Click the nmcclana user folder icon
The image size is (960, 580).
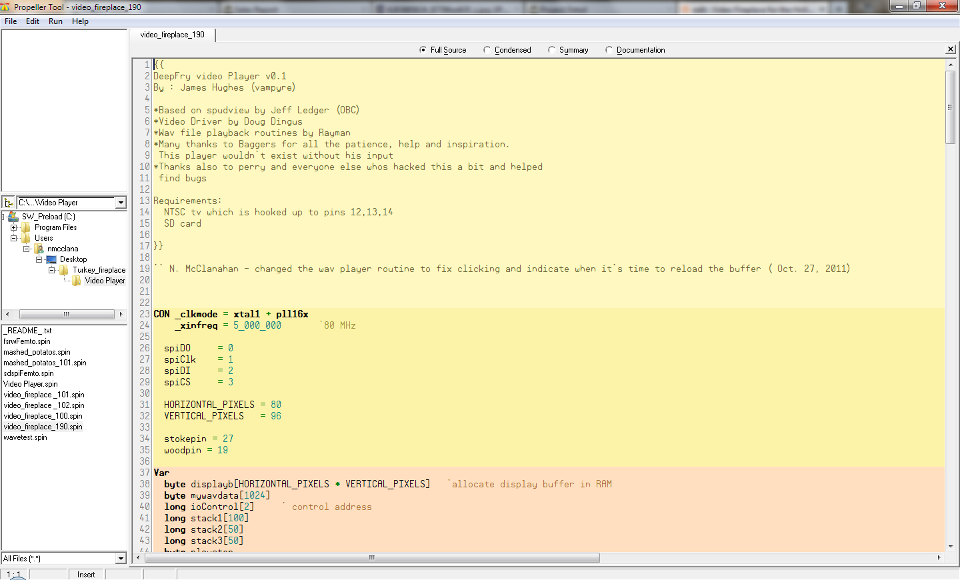point(39,249)
